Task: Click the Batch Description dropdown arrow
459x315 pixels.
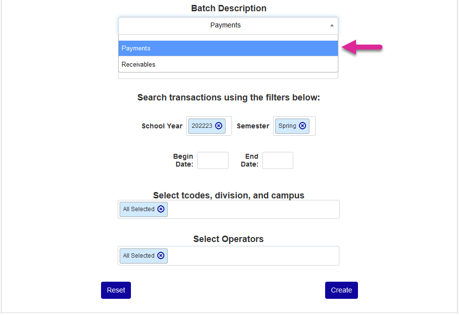Action: click(x=332, y=25)
